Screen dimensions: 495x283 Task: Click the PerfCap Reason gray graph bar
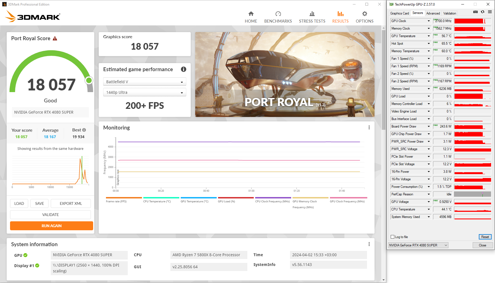[472, 194]
